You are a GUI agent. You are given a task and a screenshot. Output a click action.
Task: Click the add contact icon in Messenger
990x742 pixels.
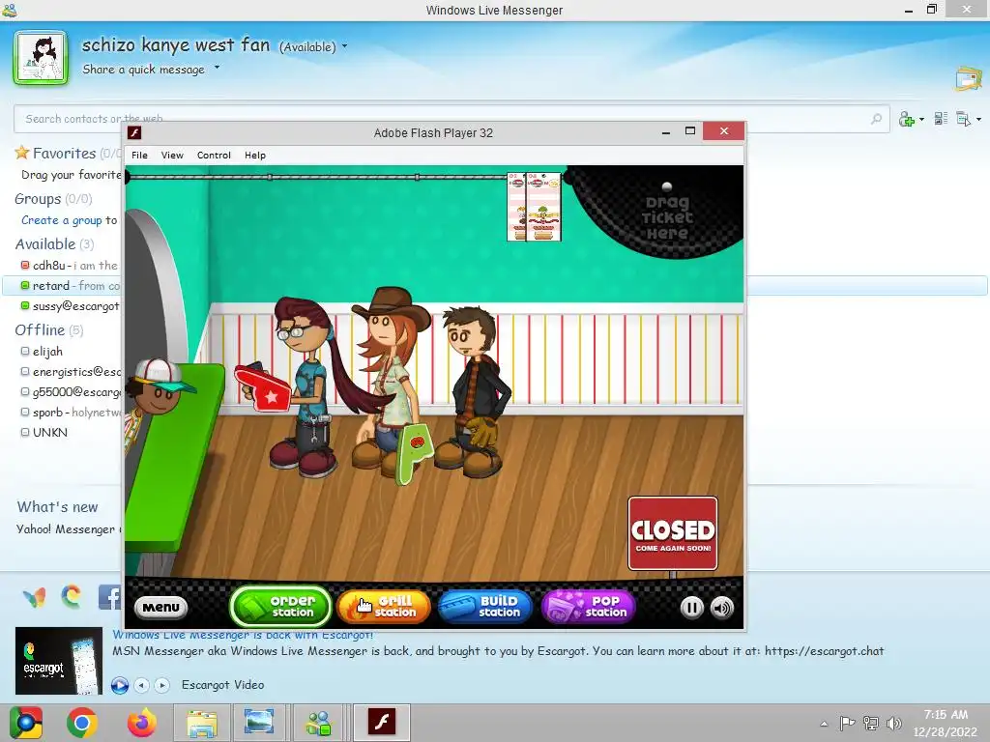tap(907, 119)
